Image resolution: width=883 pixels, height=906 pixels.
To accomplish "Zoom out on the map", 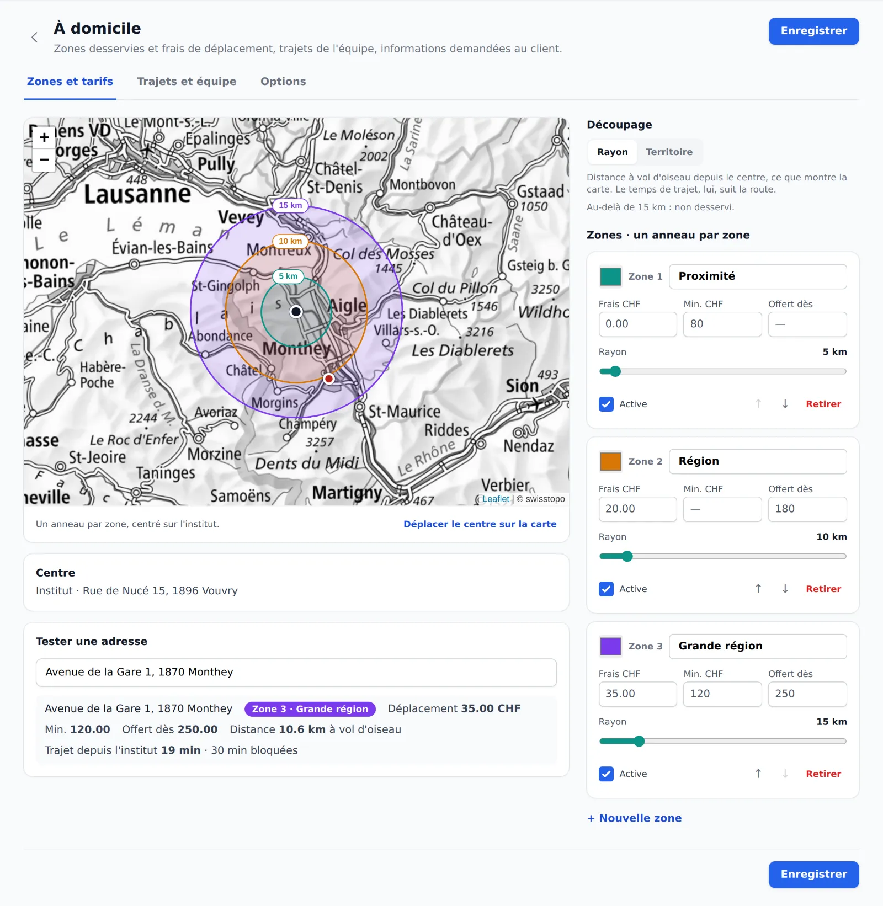I will point(44,160).
